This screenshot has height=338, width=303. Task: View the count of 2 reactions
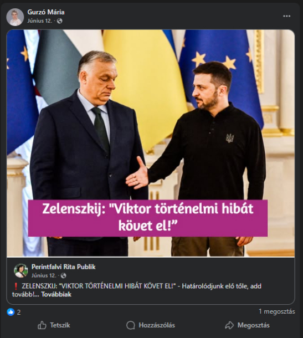pos(19,312)
